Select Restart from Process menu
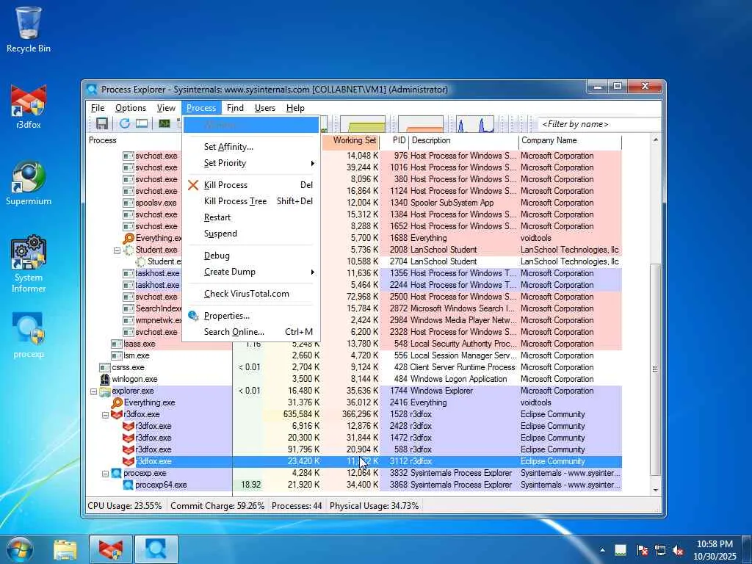Image resolution: width=752 pixels, height=564 pixels. 251,217
